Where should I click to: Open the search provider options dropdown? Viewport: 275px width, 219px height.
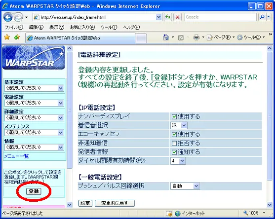coord(269,17)
